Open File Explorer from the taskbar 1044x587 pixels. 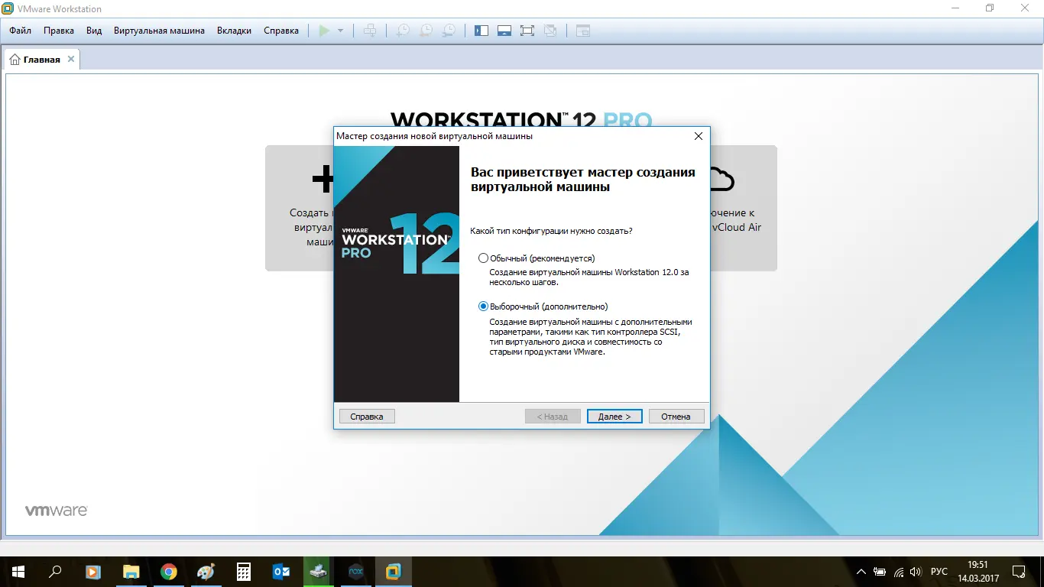click(x=131, y=572)
